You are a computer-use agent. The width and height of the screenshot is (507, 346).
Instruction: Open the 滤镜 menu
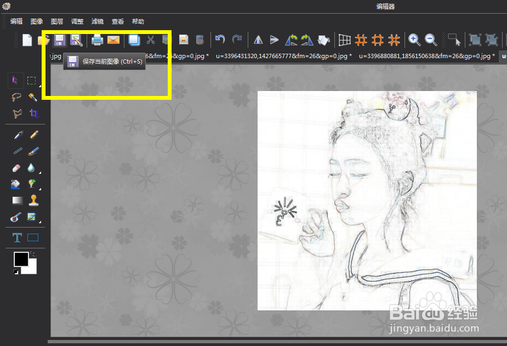click(98, 21)
